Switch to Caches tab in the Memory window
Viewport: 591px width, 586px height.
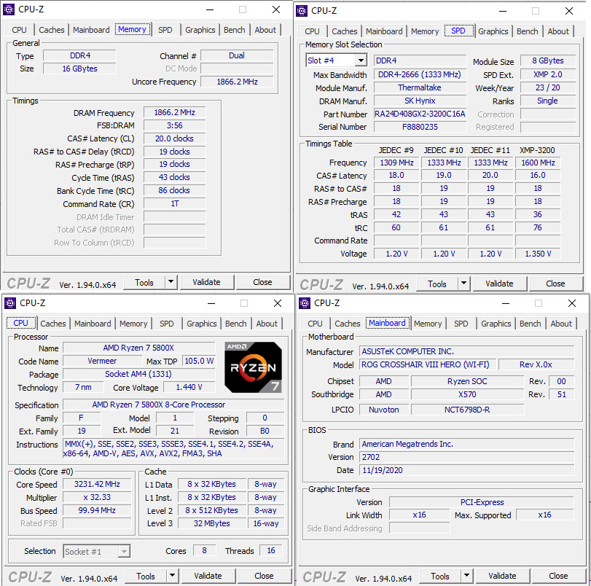tap(52, 30)
